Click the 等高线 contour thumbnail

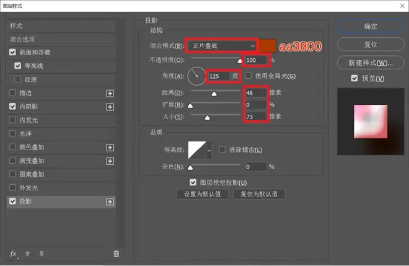(197, 150)
